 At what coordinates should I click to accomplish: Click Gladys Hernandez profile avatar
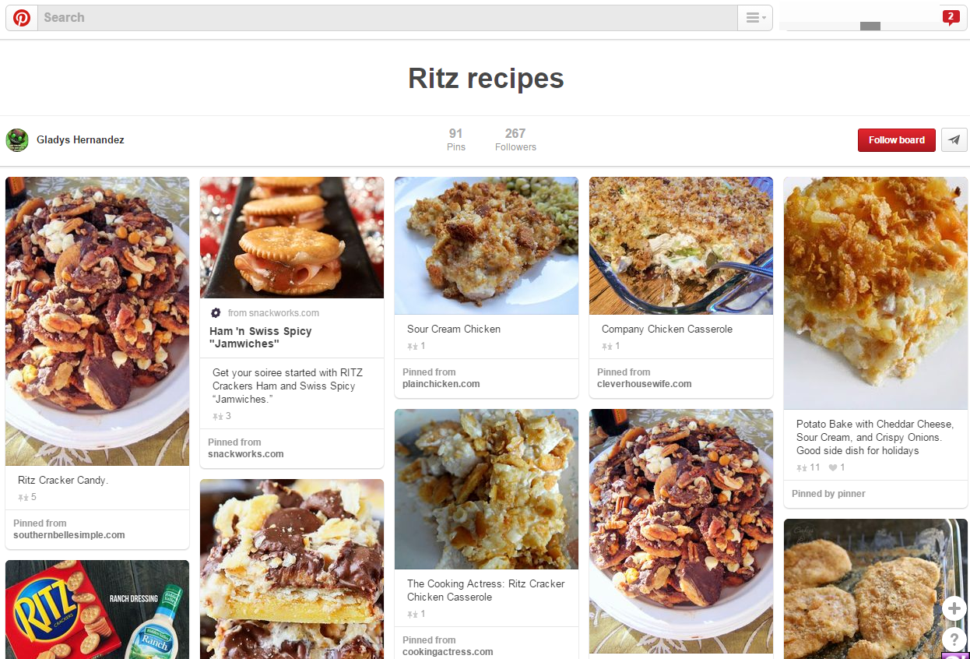[x=17, y=140]
